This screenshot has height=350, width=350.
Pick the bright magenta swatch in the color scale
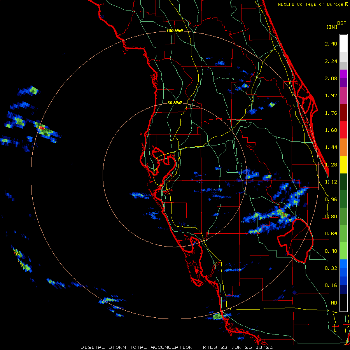[343, 74]
